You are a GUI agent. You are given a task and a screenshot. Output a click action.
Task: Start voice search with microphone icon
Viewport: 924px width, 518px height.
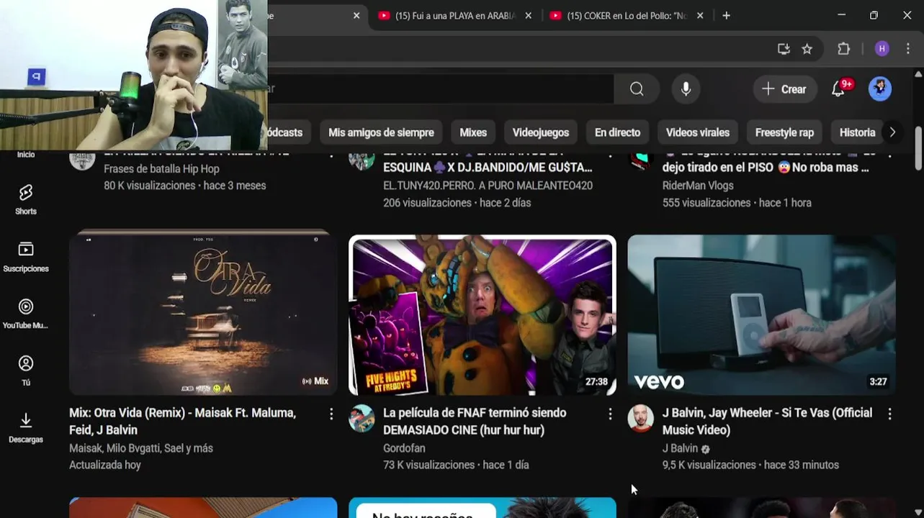coord(686,89)
